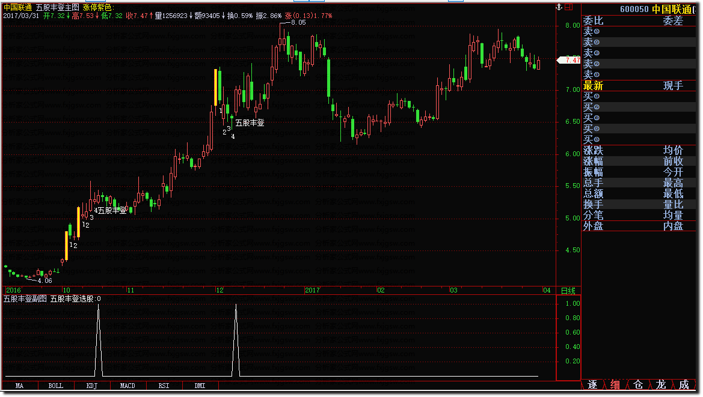
Task: Select the RSI indicator tab
Action: tap(164, 386)
